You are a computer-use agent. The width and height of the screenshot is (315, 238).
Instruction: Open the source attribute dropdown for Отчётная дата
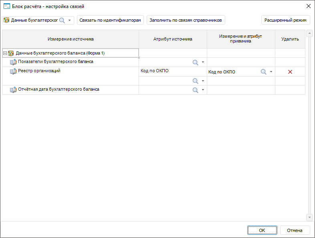pyautogui.click(x=203, y=90)
